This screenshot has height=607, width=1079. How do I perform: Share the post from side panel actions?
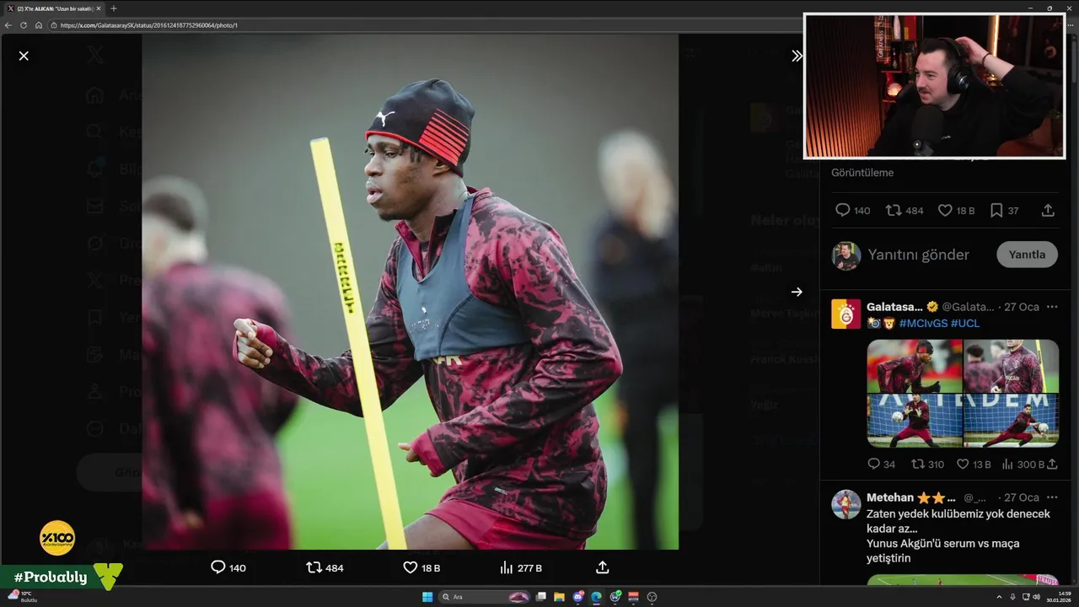[x=1048, y=210]
